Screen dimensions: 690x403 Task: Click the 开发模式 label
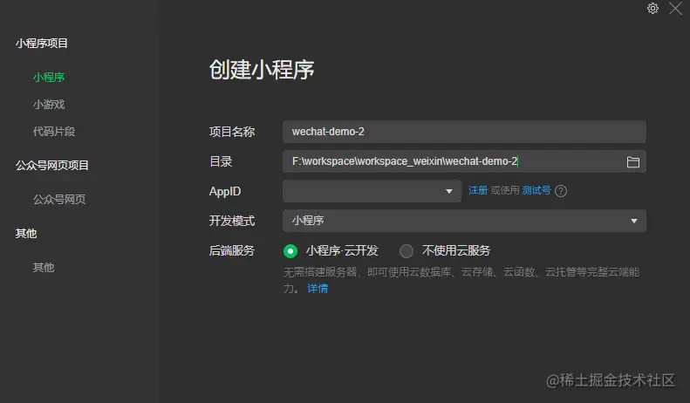pos(232,221)
